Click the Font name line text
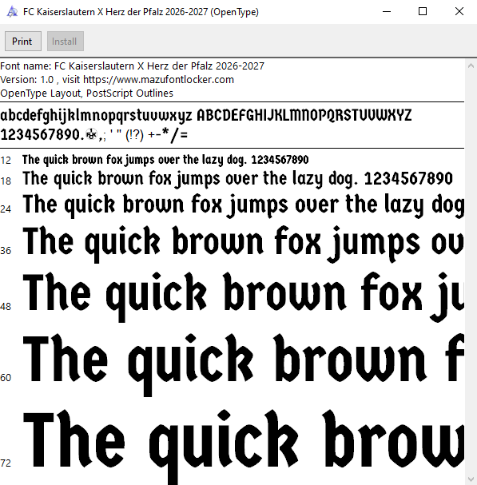Screen dimensions: 477x485 (132, 66)
